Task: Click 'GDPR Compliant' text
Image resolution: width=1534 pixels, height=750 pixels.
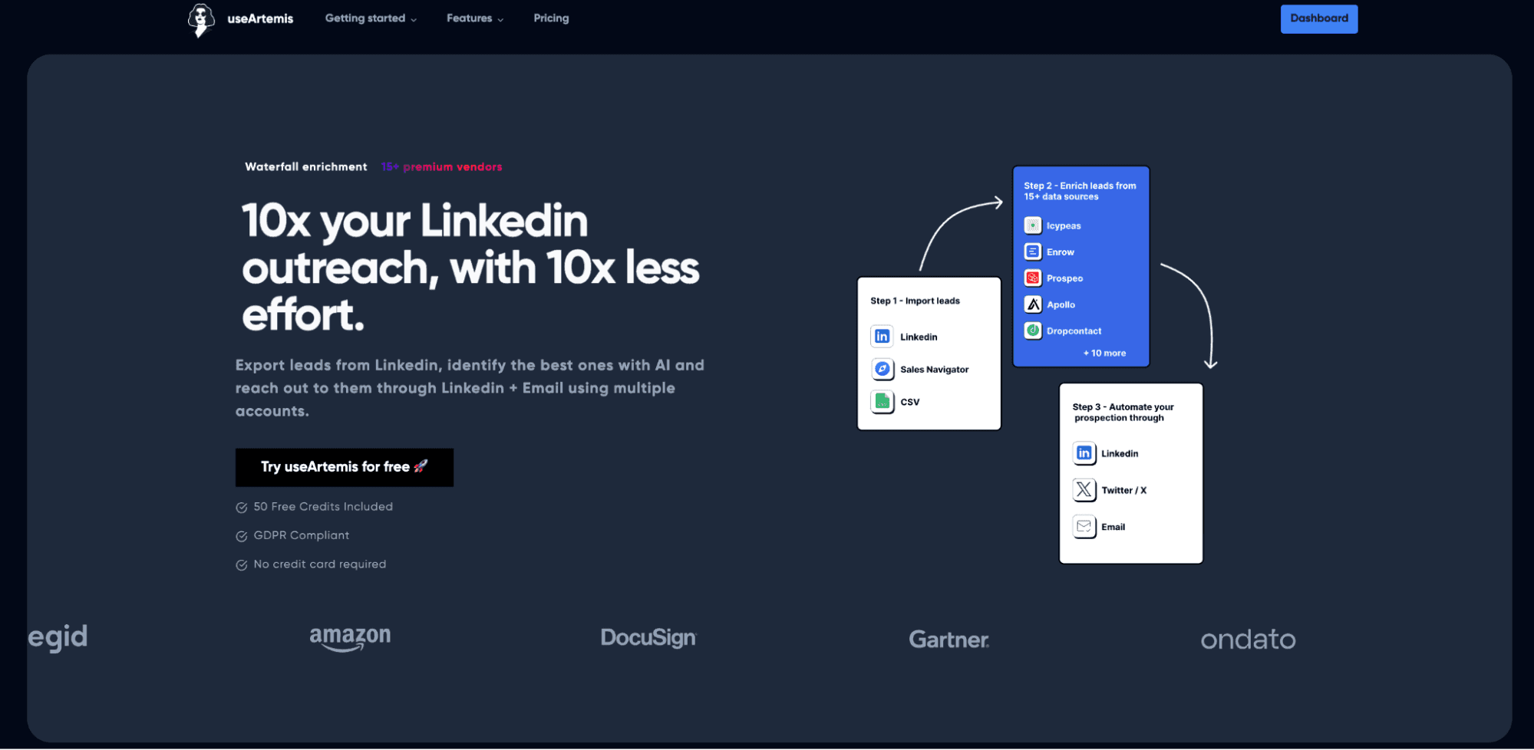Action: [x=302, y=535]
